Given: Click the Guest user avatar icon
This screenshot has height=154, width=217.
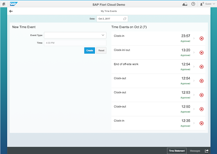Looking at the screenshot, I should click(x=202, y=4).
